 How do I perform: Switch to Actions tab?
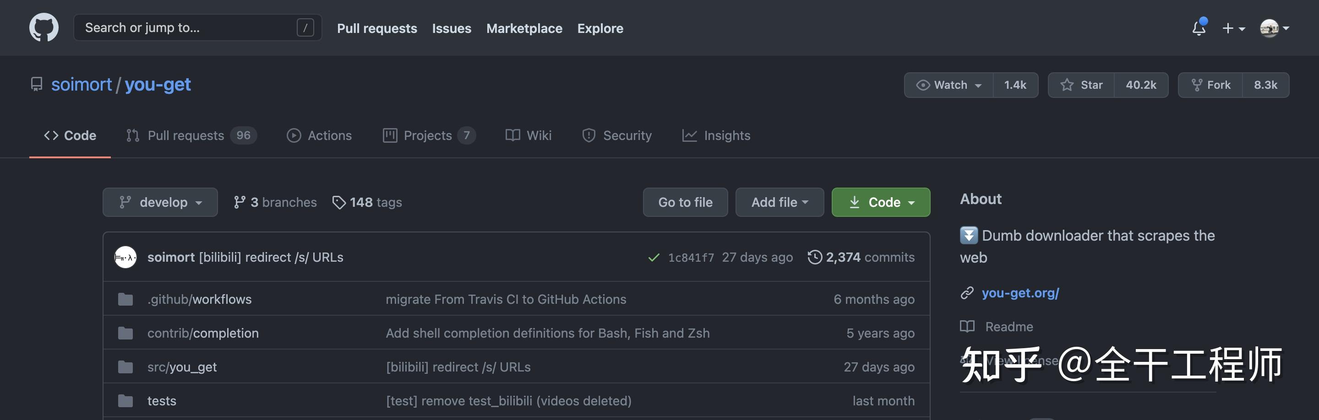point(320,135)
